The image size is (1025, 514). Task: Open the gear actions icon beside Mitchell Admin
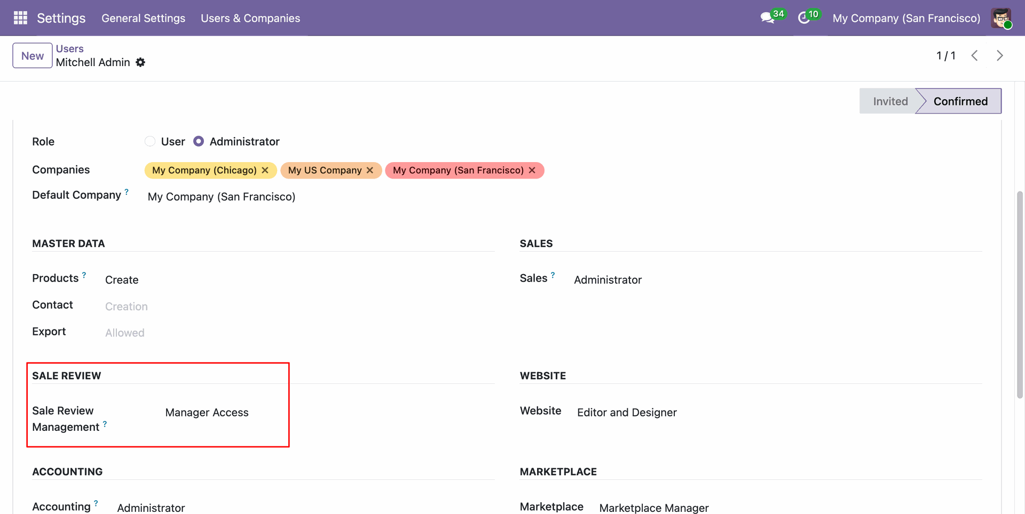(140, 62)
